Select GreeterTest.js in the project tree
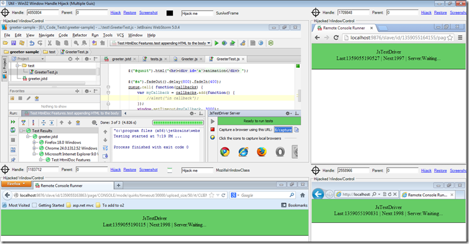The width and height of the screenshot is (469, 244). [46, 72]
